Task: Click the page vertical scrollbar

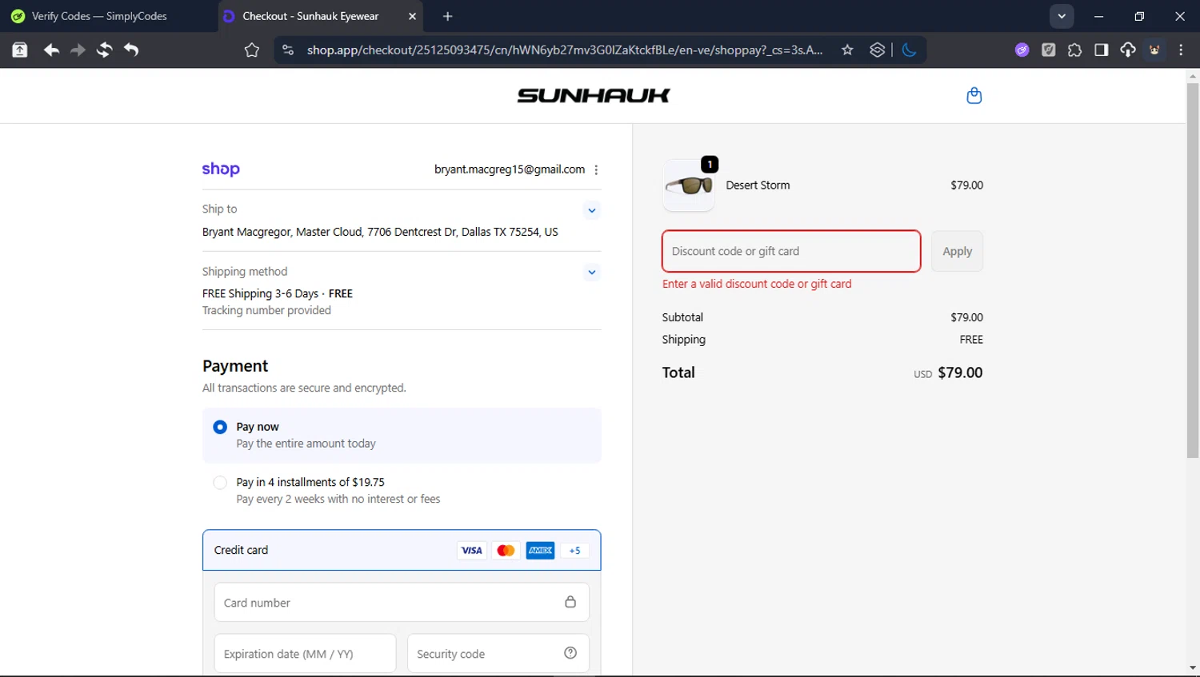Action: pos(1192,269)
